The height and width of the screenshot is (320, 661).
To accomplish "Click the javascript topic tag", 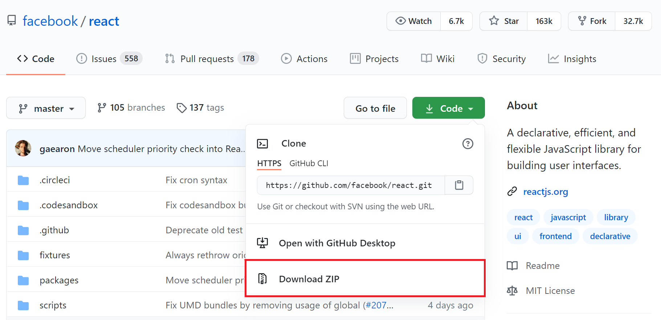I will pyautogui.click(x=568, y=217).
